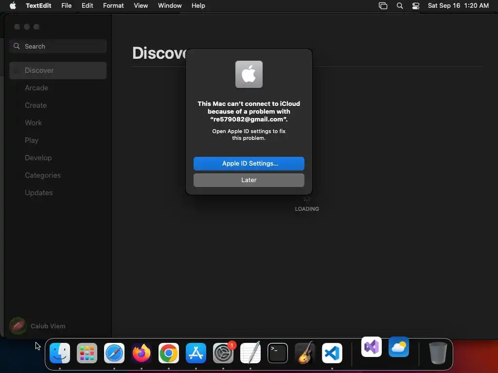Open the View menu
498x373 pixels.
(x=141, y=5)
